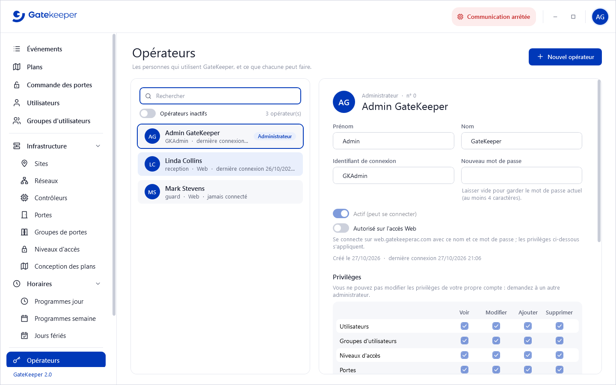Viewport: 616px width, 385px height.
Task: Open Événements via its list icon
Action: tap(17, 49)
